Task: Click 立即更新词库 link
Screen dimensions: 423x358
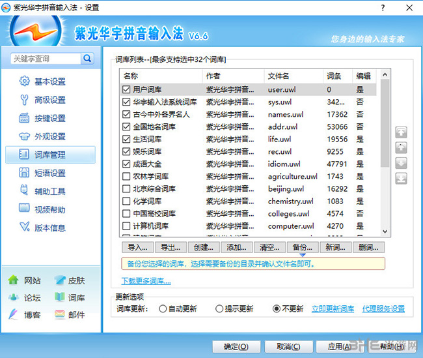Action: [333, 308]
